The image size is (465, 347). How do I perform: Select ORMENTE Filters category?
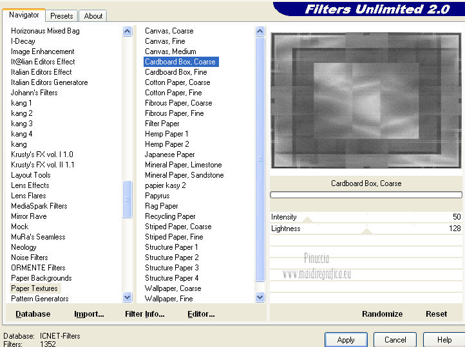pyautogui.click(x=38, y=268)
